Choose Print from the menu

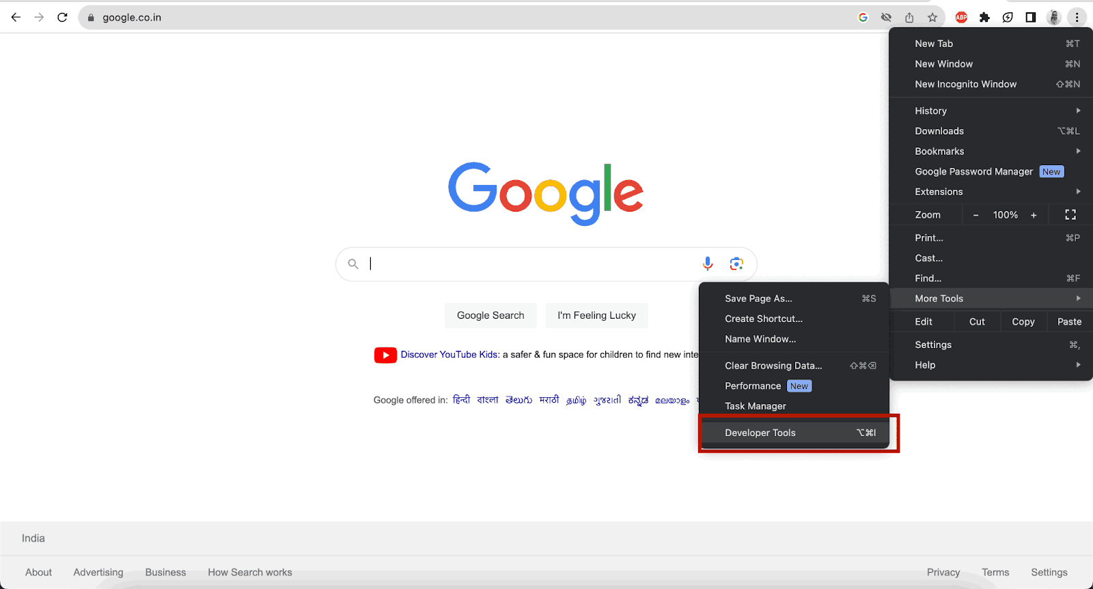[x=991, y=238]
